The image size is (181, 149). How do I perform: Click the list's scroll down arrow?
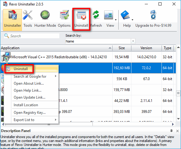click(x=178, y=119)
